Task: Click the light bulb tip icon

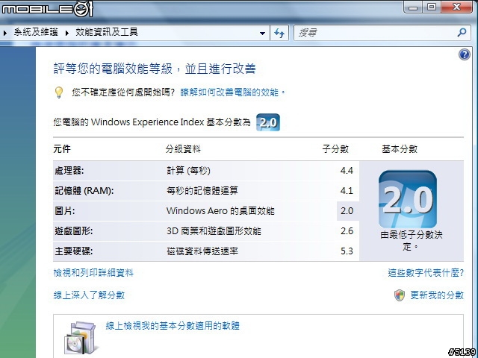Action: pyautogui.click(x=59, y=92)
